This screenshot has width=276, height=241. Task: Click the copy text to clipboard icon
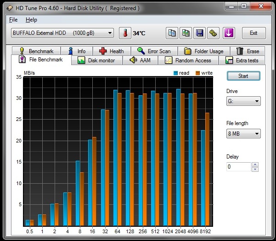(172, 33)
